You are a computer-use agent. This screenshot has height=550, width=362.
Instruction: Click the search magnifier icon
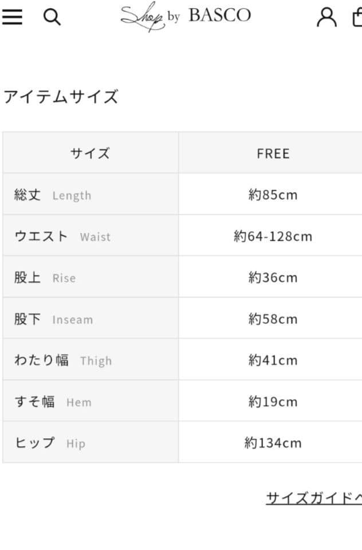(52, 17)
